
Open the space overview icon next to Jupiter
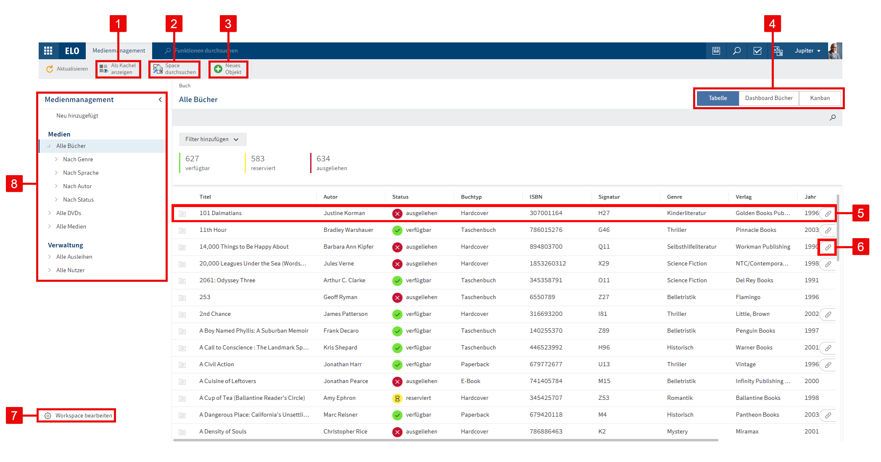pos(778,51)
